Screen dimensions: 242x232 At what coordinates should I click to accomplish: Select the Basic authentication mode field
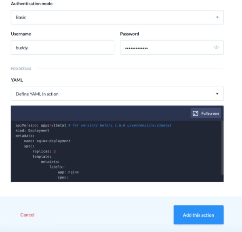(117, 17)
